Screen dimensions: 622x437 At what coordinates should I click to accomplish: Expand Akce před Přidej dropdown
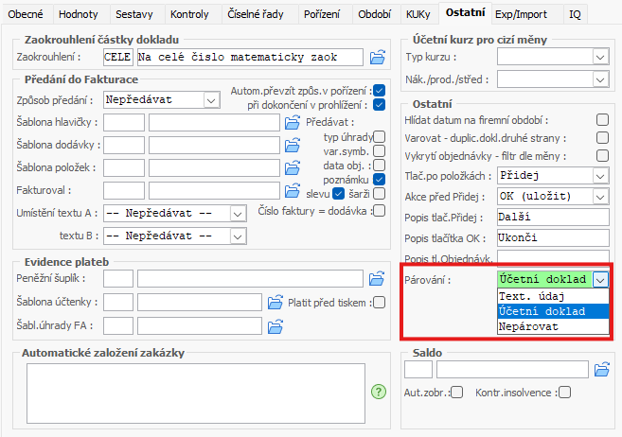600,197
